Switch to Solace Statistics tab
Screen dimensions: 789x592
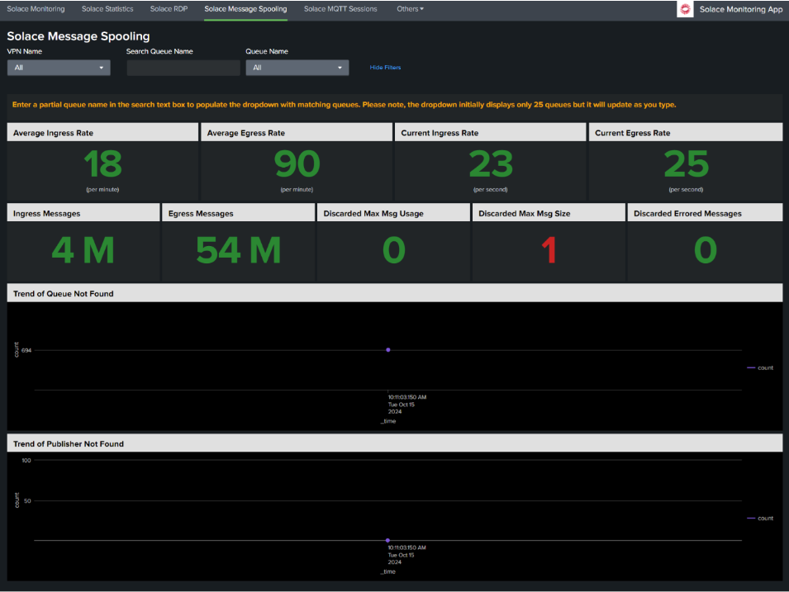tap(107, 9)
